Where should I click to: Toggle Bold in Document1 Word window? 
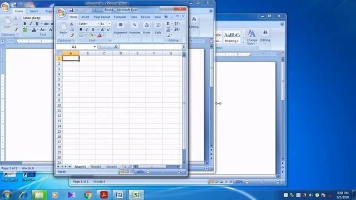pos(25,23)
